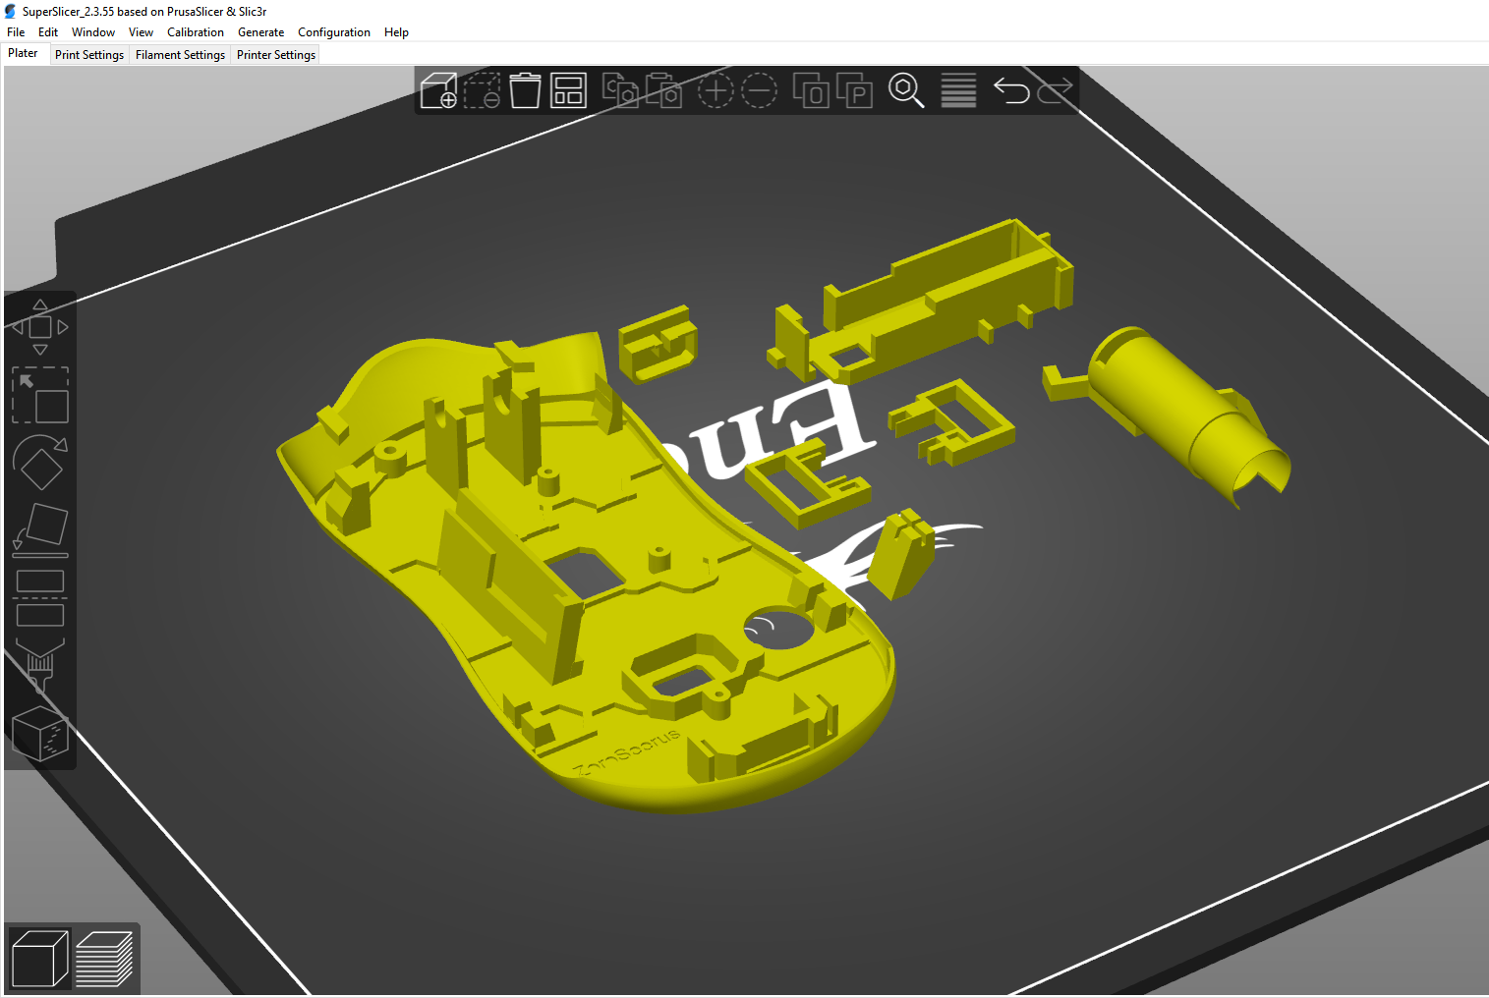This screenshot has width=1489, height=998.
Task: Switch to the Filament Settings tab
Action: tap(180, 55)
